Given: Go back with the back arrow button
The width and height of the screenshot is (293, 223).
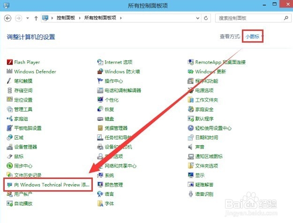Looking at the screenshot, I should click(x=8, y=18).
